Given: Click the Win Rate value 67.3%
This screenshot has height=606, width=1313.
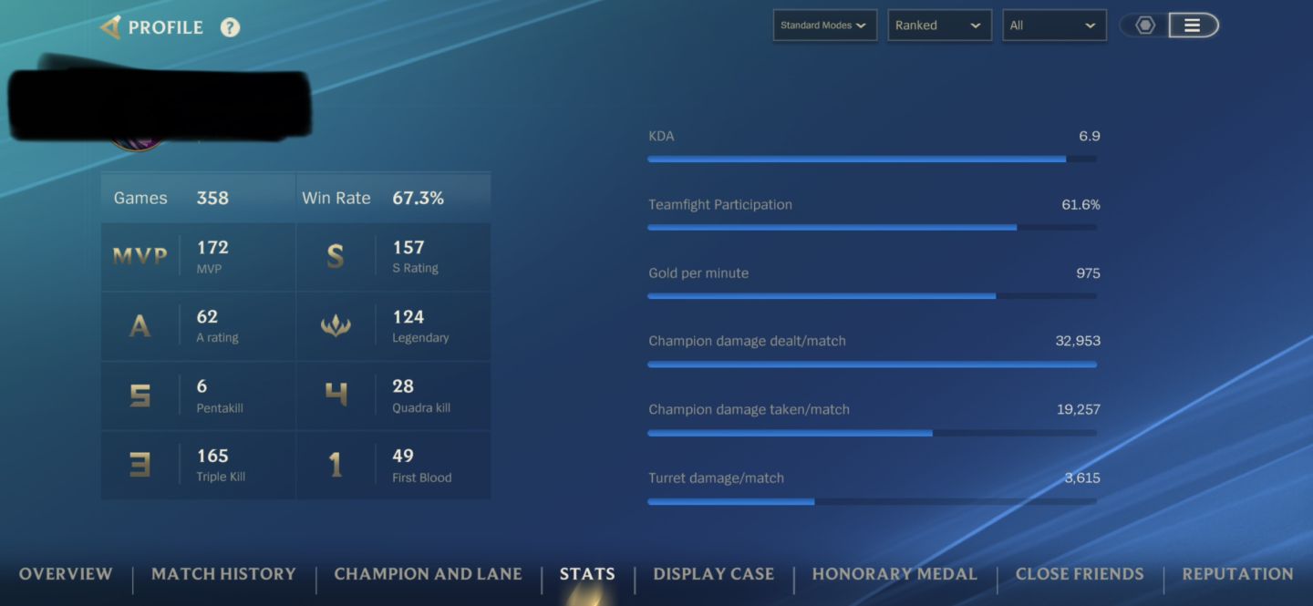Looking at the screenshot, I should coord(418,198).
